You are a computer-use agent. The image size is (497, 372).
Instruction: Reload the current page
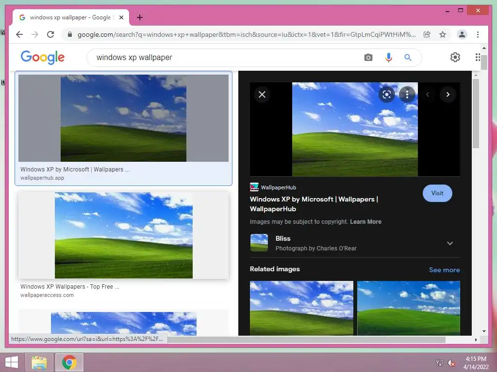(50, 34)
